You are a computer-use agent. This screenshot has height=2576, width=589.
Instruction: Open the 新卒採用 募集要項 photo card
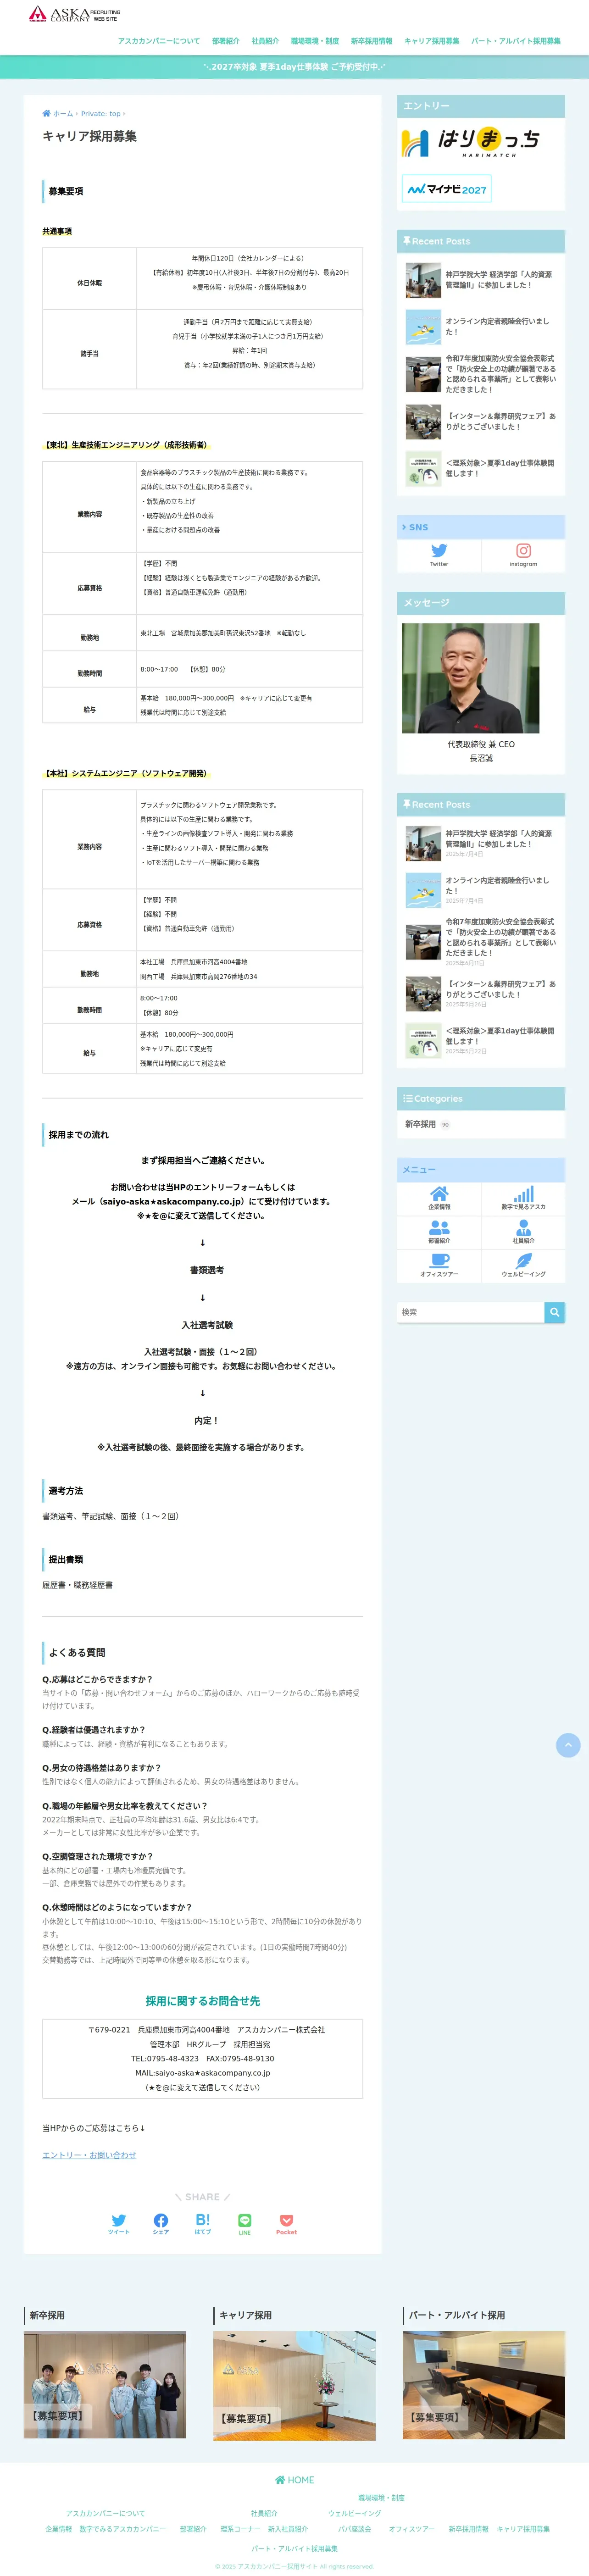click(105, 2385)
